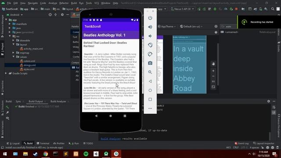Open Layout Inspector from status bar
The height and width of the screenshot is (158, 281).
(x=263, y=144)
